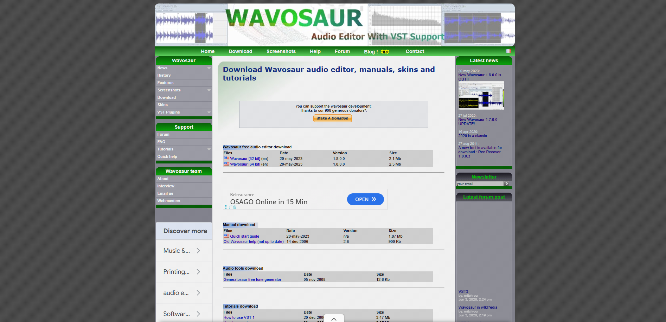
Task: Open Forum in the top navigation bar
Action: tap(342, 51)
